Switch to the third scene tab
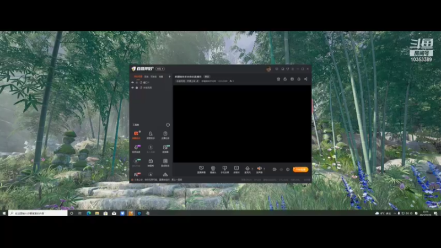The height and width of the screenshot is (248, 441). 153,77
